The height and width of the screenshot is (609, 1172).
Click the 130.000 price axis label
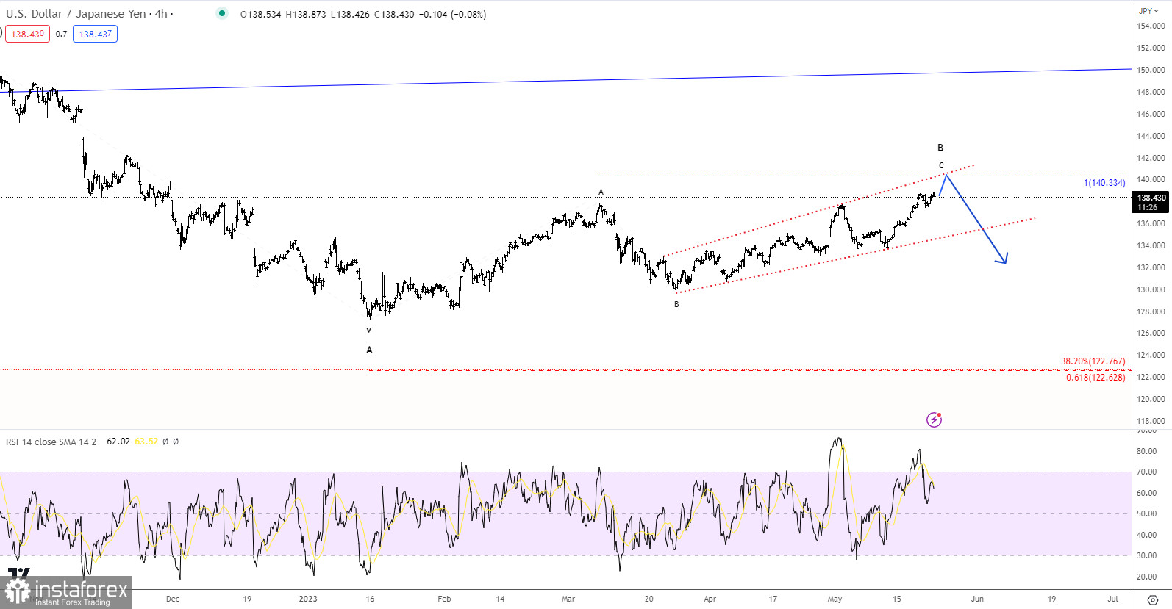[x=1151, y=289]
